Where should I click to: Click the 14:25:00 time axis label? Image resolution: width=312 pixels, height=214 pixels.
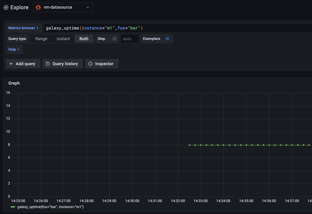(18, 201)
